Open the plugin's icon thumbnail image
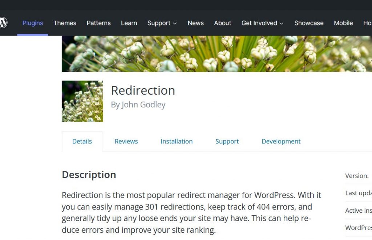 [82, 101]
